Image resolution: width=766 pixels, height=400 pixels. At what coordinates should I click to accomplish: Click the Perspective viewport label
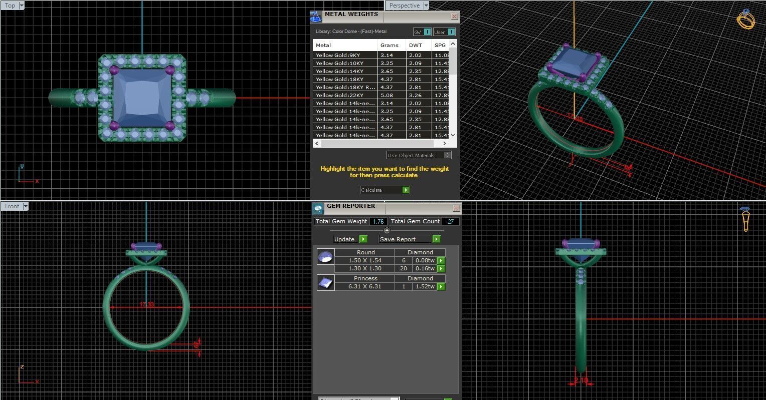point(405,6)
